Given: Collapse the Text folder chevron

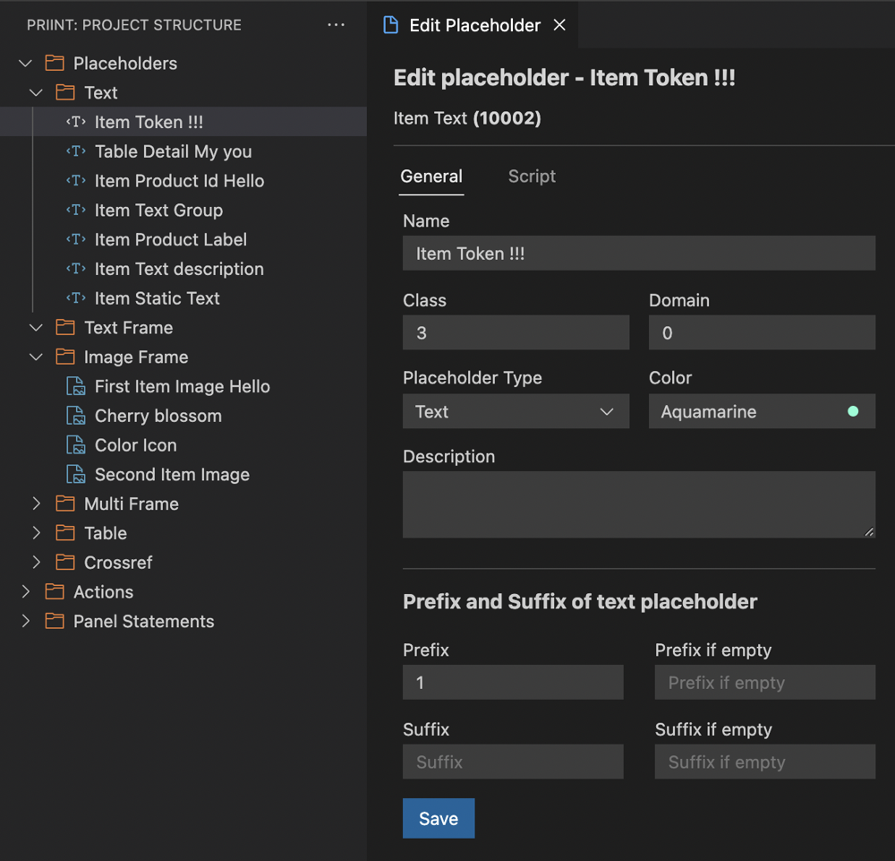Looking at the screenshot, I should [36, 92].
